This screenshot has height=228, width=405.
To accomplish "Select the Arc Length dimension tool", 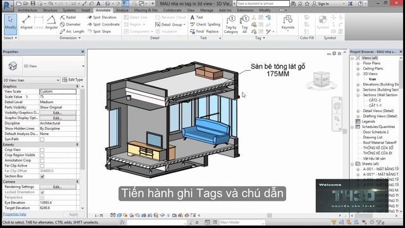I will point(72,31).
